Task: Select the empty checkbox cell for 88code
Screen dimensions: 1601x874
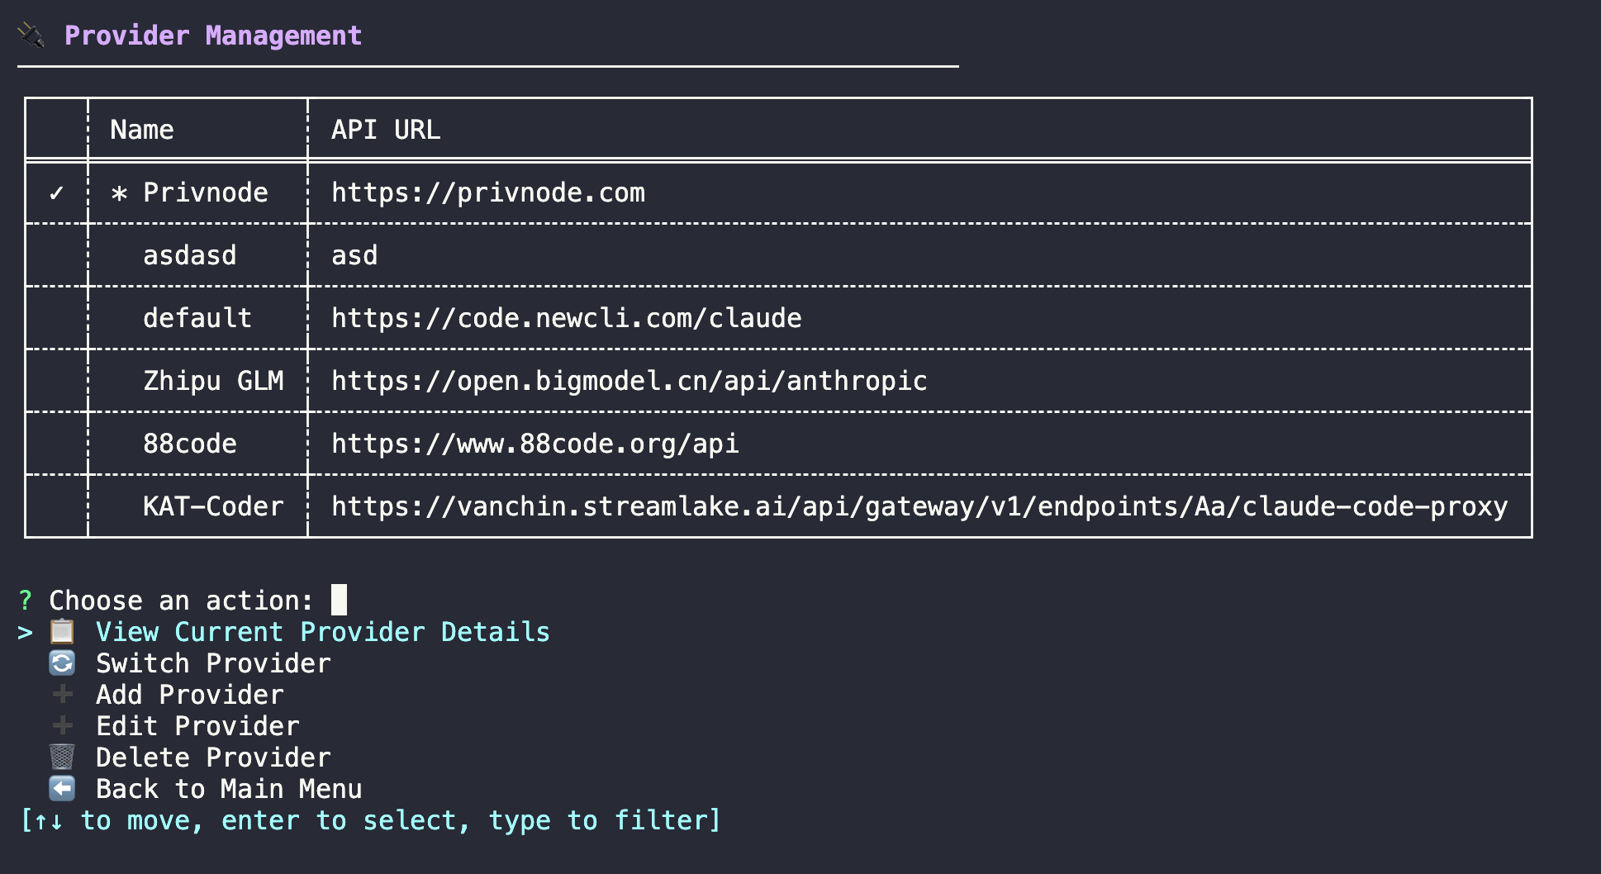Action: tap(55, 444)
